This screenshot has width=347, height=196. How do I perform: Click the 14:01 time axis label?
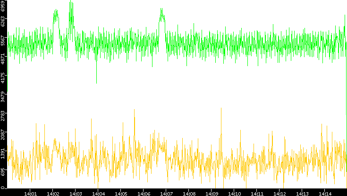31,194
